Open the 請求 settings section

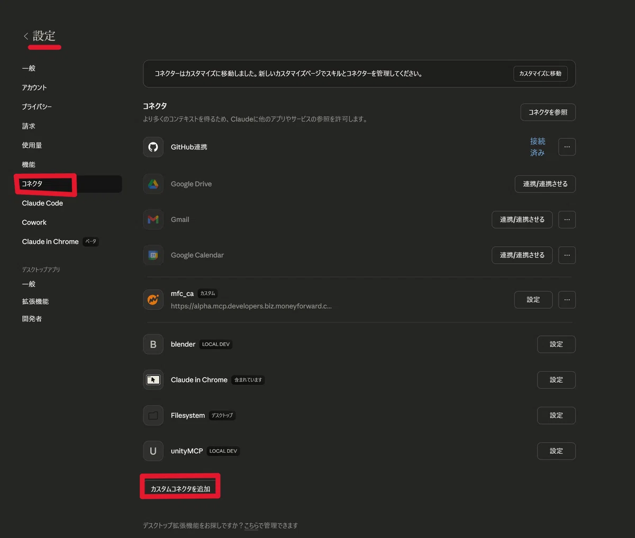coord(29,126)
